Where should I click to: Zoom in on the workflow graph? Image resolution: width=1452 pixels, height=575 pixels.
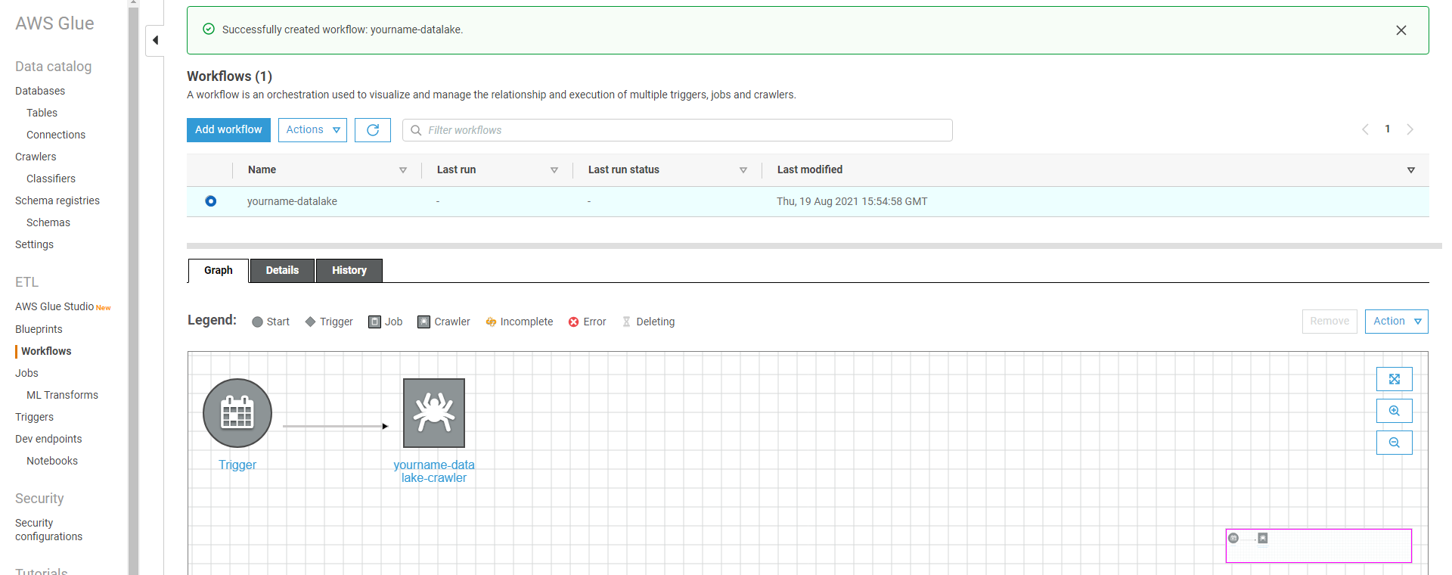[x=1395, y=411]
